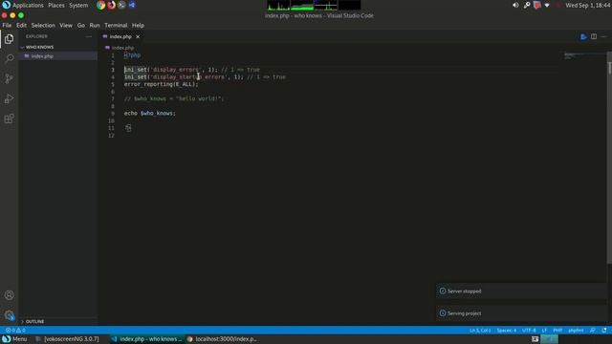Open the Run and Debug view

pyautogui.click(x=9, y=98)
